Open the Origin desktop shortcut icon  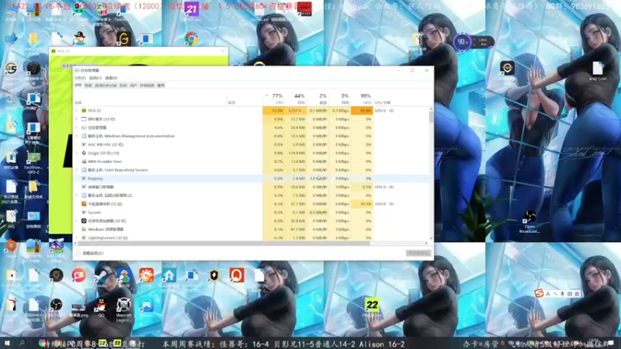tap(11, 248)
